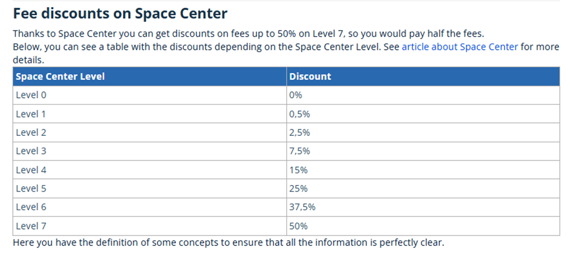Viewport: 570px width, 253px height.
Task: Select the Level 2 table cell
Action: pyautogui.click(x=31, y=132)
